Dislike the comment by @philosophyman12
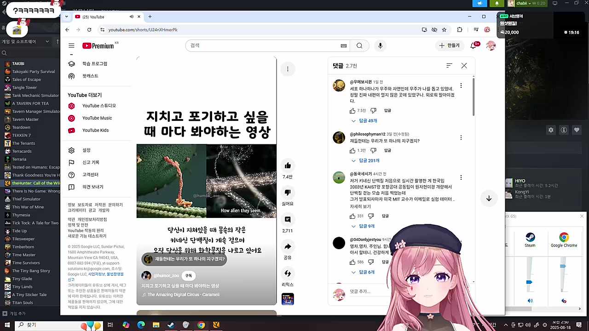 click(x=373, y=150)
